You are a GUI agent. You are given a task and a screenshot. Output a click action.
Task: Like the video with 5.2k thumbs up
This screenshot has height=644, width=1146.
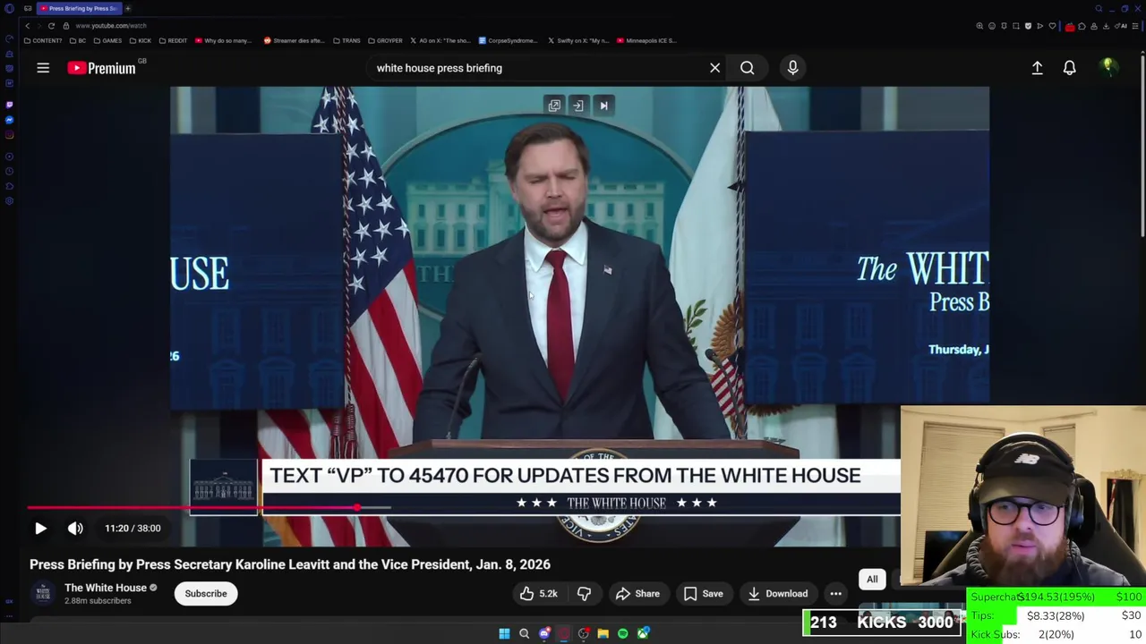point(538,594)
